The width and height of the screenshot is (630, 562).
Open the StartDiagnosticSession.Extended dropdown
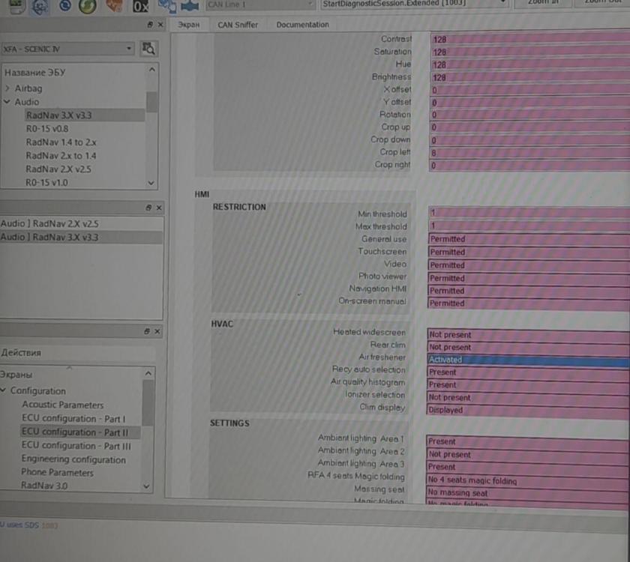tap(414, 4)
